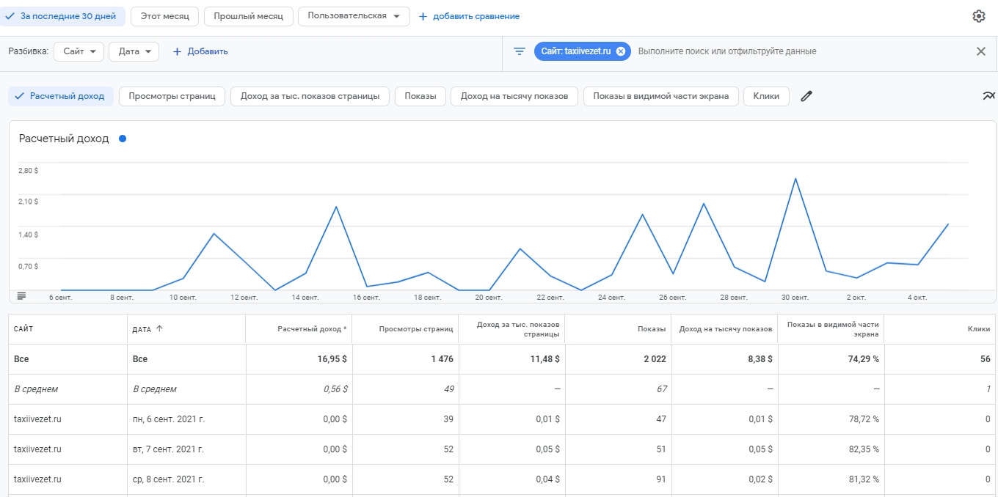
Task: Switch chart type using the trend line icon
Action: tap(988, 96)
